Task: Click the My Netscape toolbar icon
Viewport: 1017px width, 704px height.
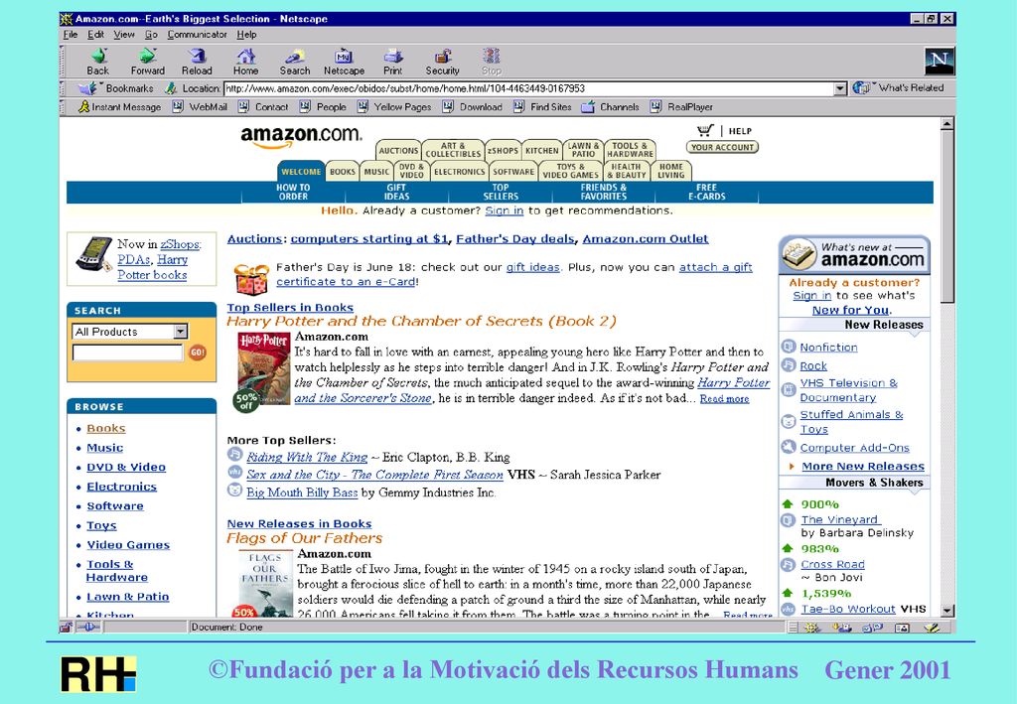Action: pyautogui.click(x=344, y=63)
